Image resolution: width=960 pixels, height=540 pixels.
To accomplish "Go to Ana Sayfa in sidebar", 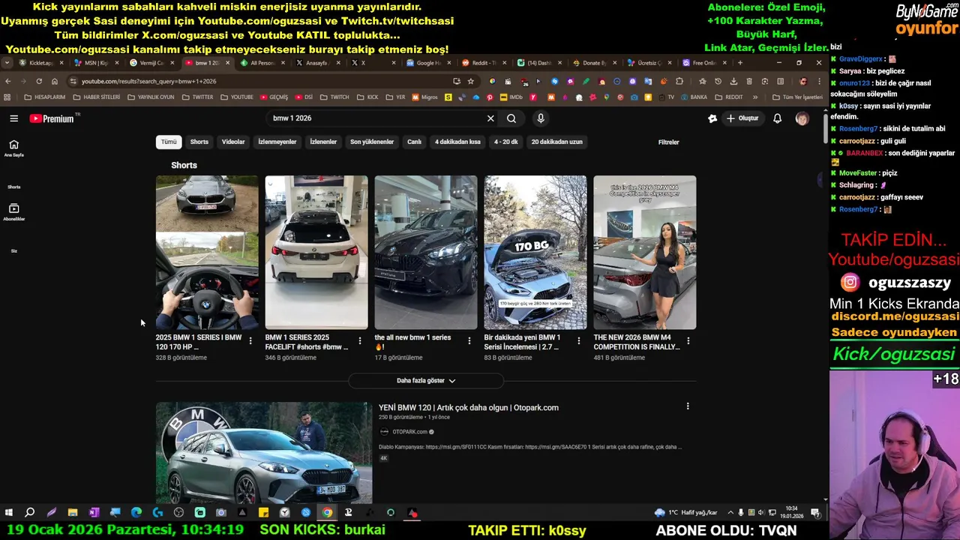I will (13, 148).
